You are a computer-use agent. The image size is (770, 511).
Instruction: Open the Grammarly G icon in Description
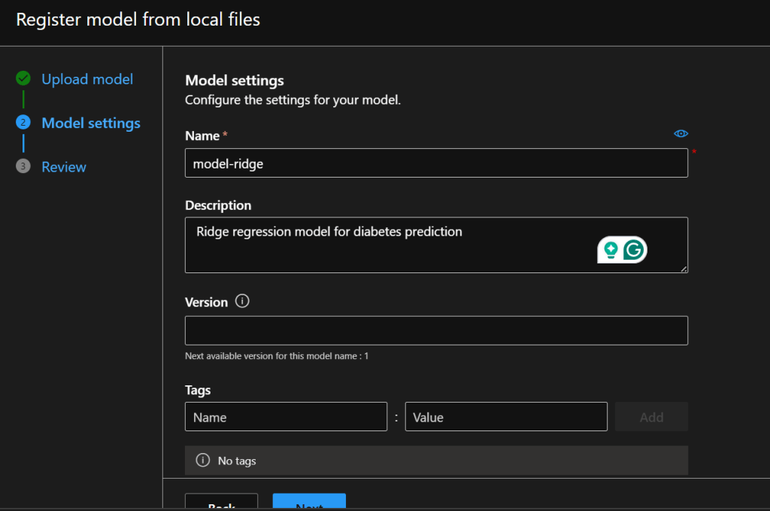coord(635,250)
